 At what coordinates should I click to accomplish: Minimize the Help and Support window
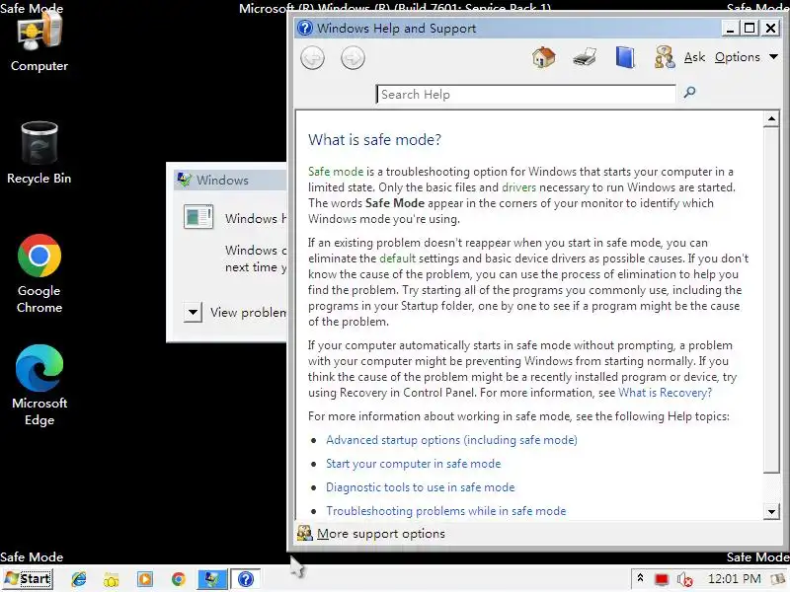(x=730, y=28)
